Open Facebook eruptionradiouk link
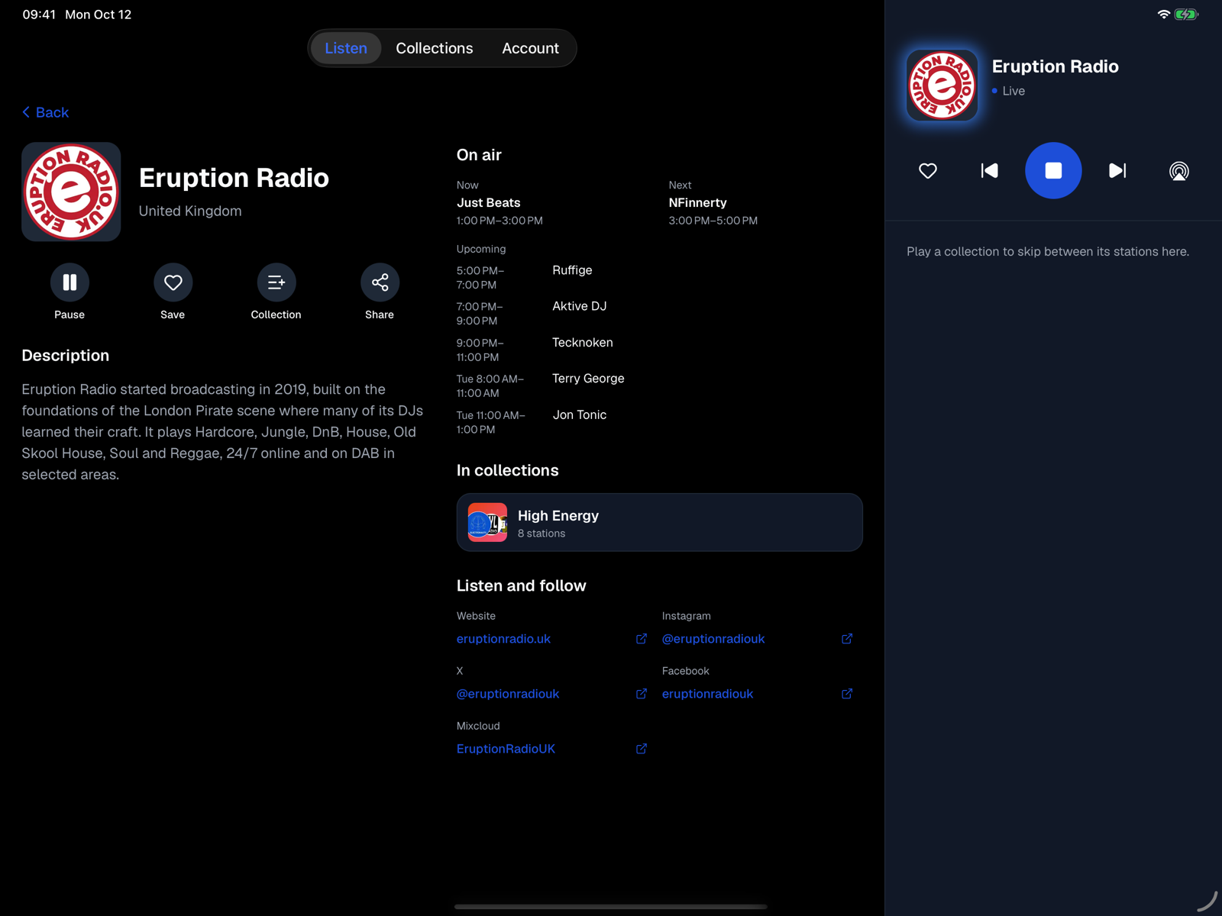Image resolution: width=1222 pixels, height=916 pixels. pos(707,694)
